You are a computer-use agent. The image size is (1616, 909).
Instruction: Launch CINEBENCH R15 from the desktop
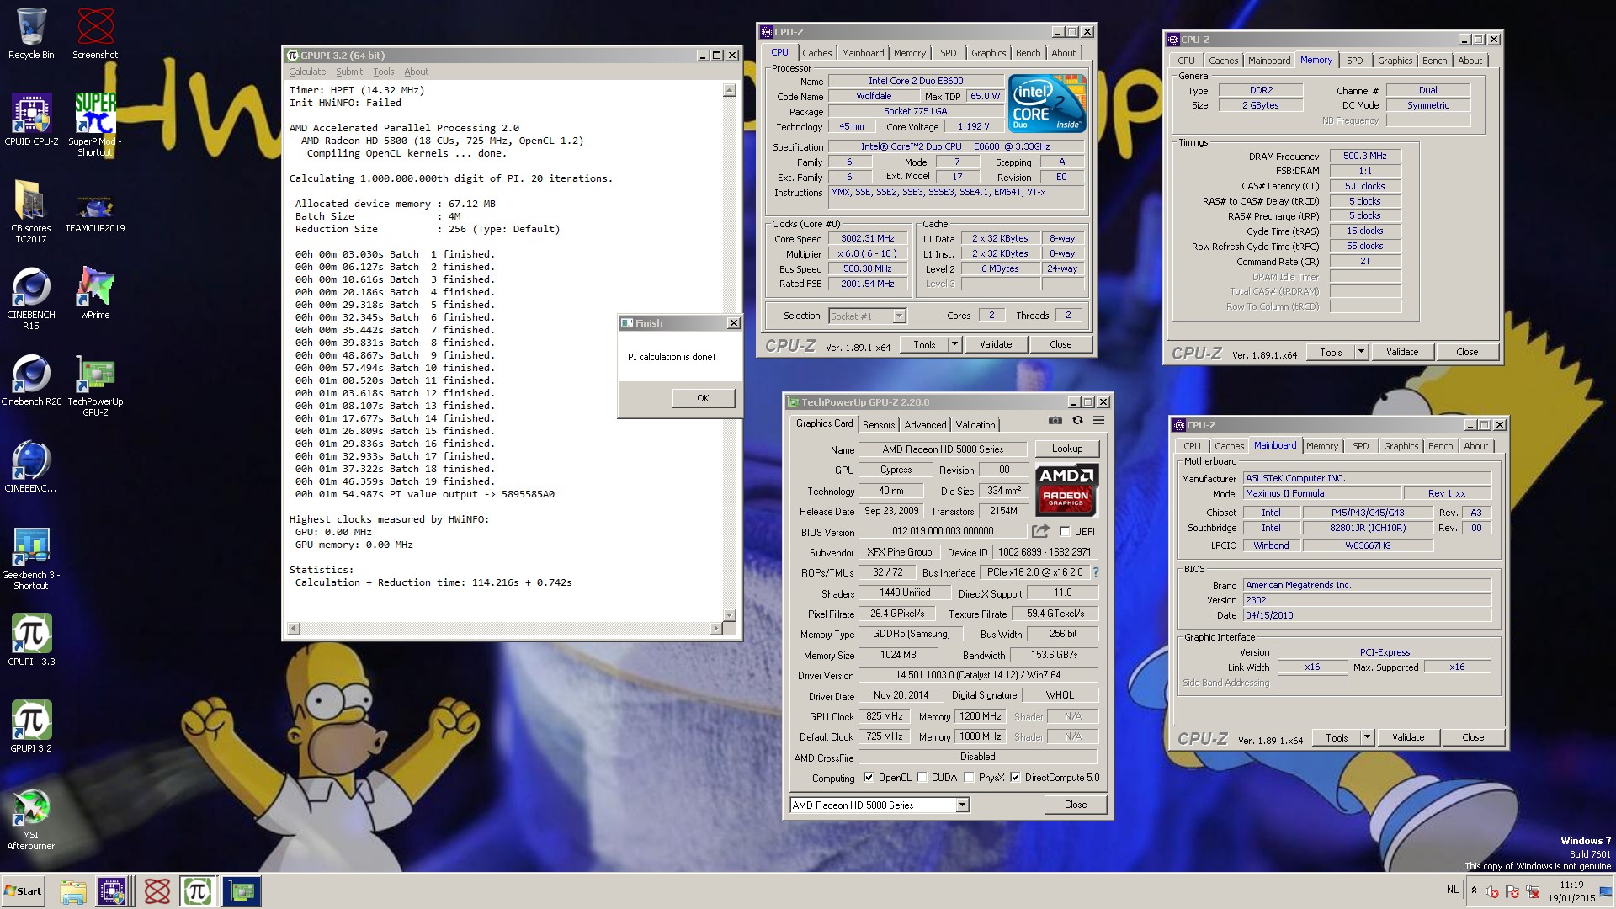[31, 299]
